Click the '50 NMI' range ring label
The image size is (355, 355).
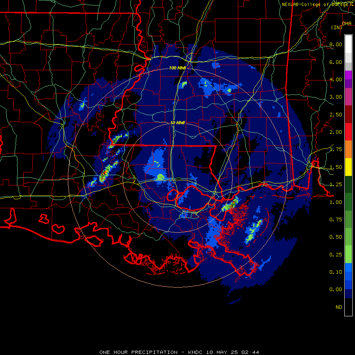point(177,123)
